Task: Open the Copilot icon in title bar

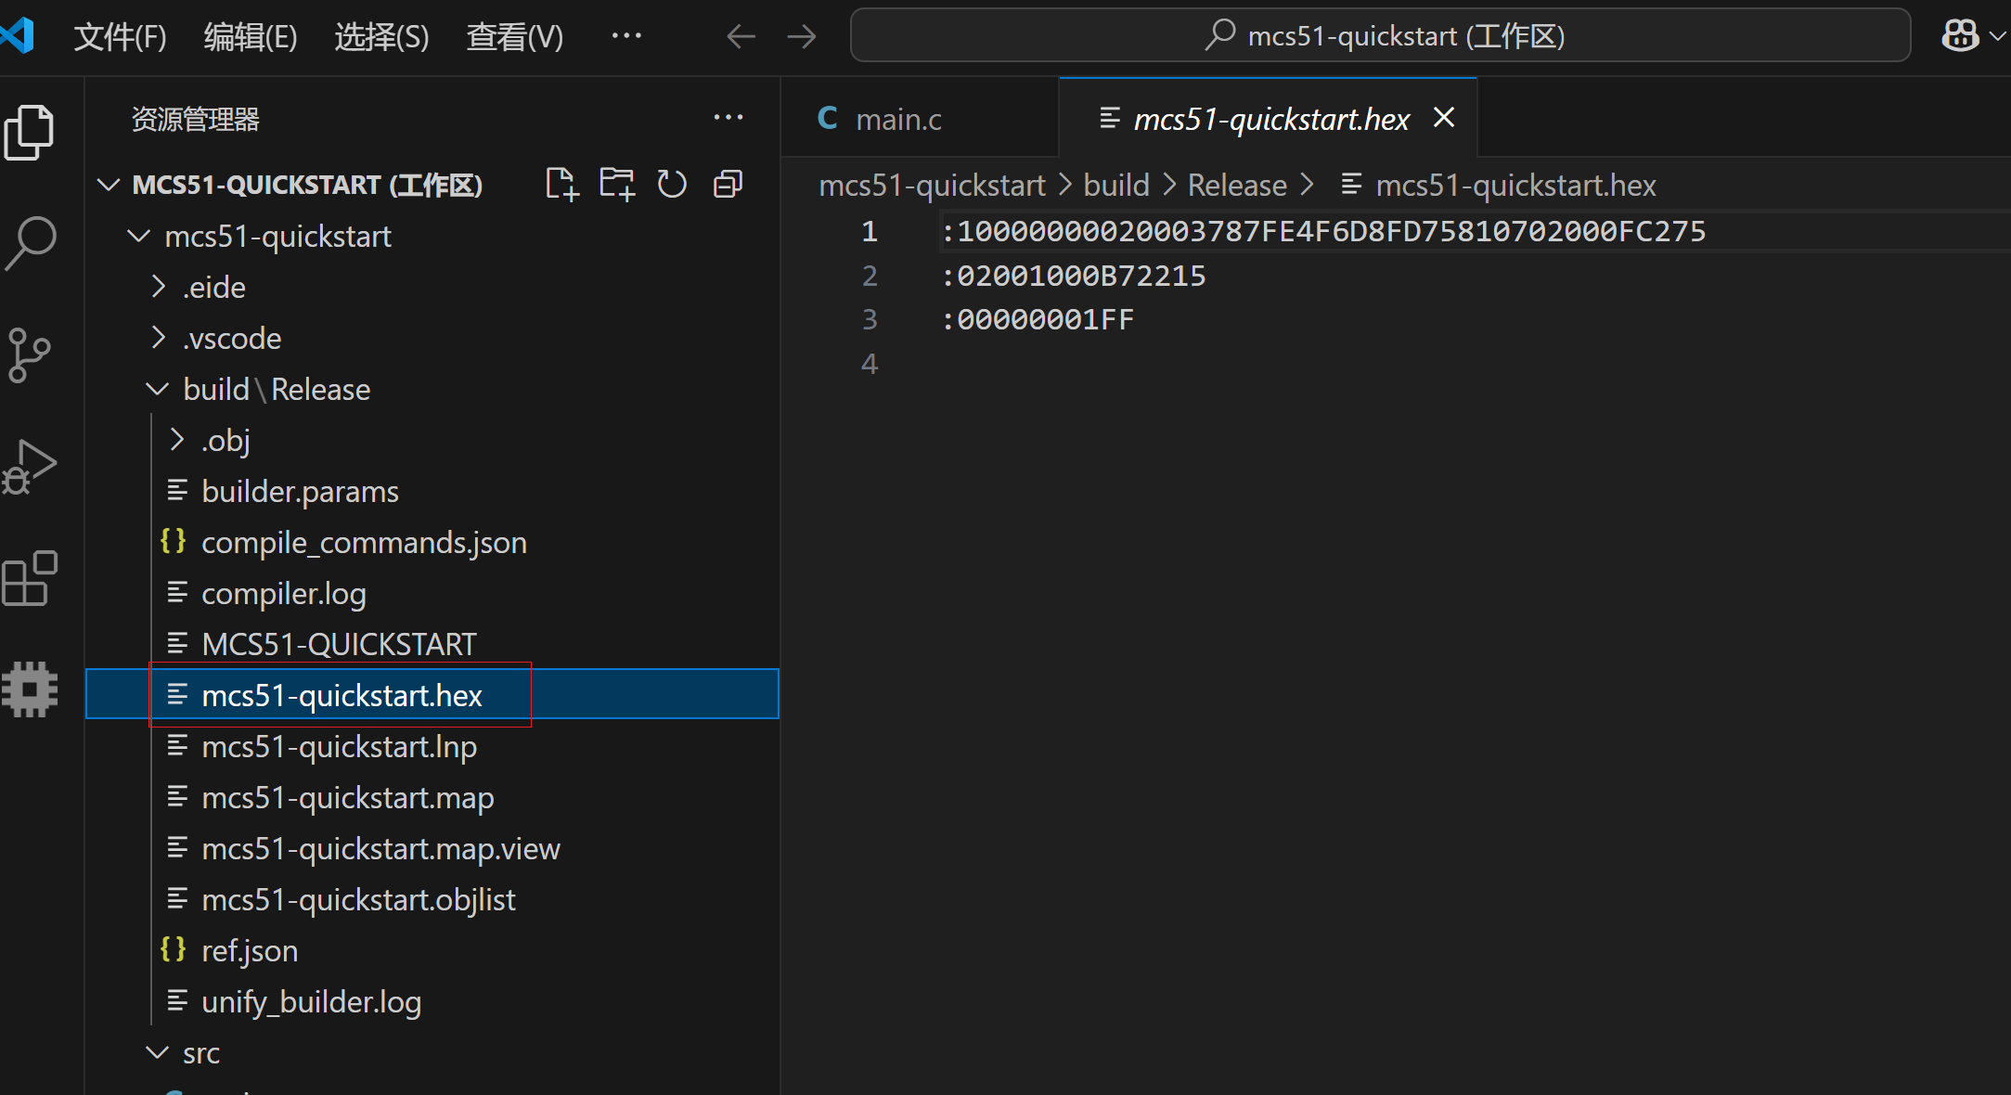Action: coord(1960,36)
